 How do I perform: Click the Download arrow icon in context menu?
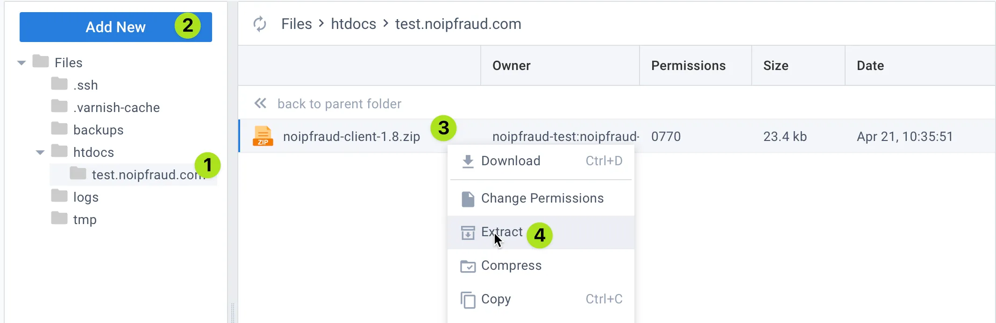(468, 161)
